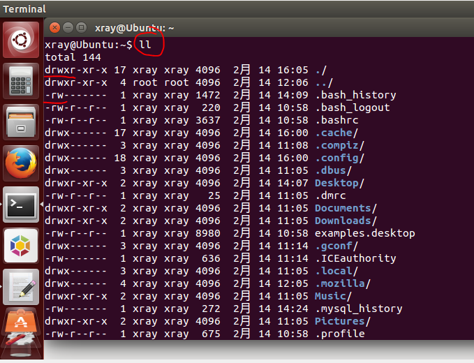Viewport: 474px width, 363px height.
Task: Click the Pictures/ directory name
Action: pos(343,322)
